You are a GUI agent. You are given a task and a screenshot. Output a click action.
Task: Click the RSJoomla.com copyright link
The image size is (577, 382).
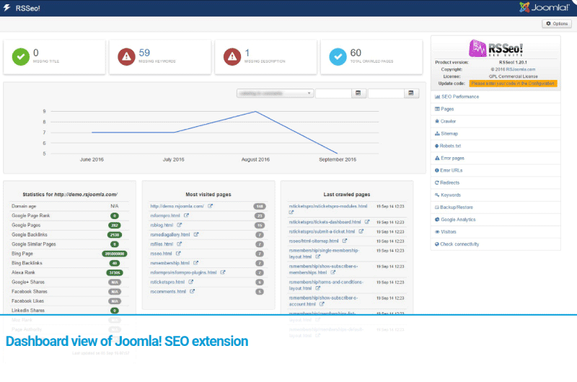[520, 69]
